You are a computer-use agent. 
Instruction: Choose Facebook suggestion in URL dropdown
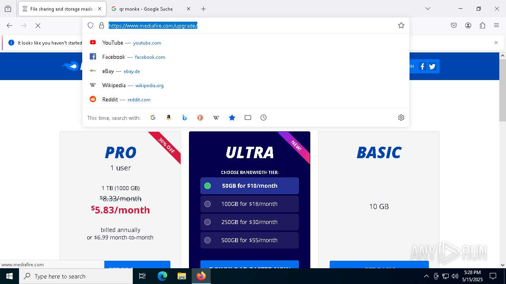coord(246,57)
